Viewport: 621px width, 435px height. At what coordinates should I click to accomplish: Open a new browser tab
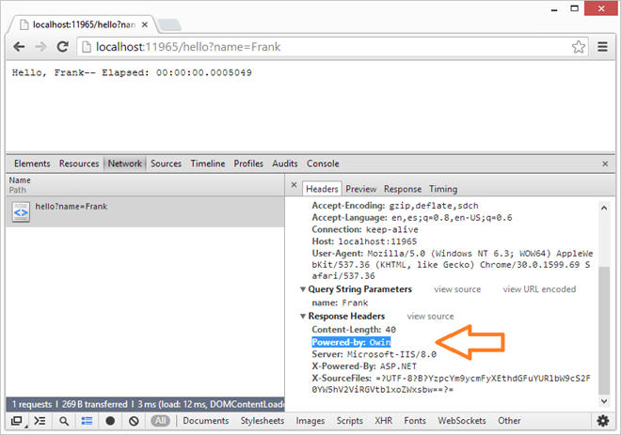pos(169,24)
